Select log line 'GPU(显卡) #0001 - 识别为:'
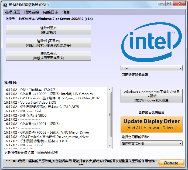188x170 pixels. click(32, 124)
